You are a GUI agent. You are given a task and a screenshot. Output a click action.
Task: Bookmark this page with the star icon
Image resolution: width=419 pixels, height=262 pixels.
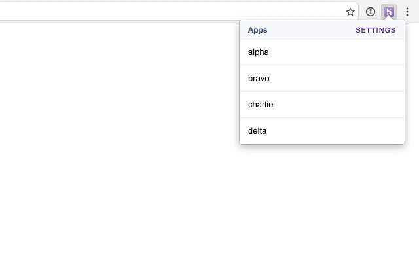coord(350,12)
